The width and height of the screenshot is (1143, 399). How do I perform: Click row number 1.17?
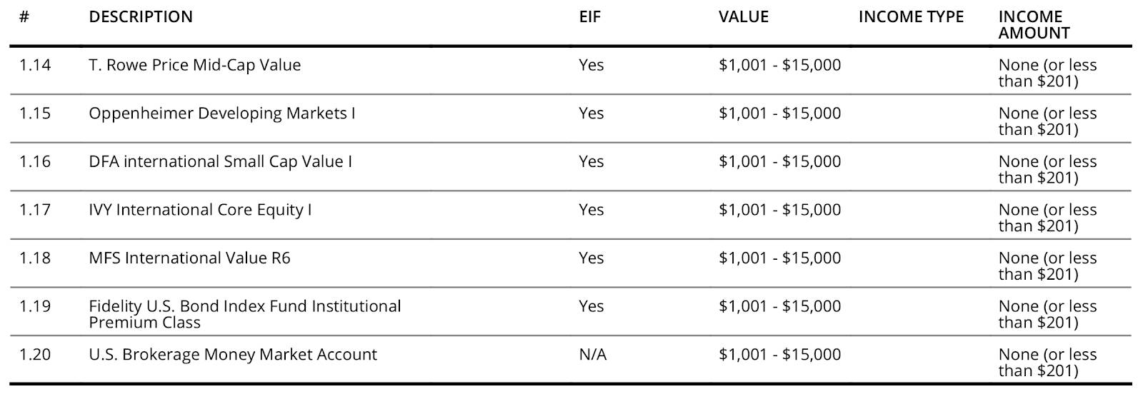(35, 210)
